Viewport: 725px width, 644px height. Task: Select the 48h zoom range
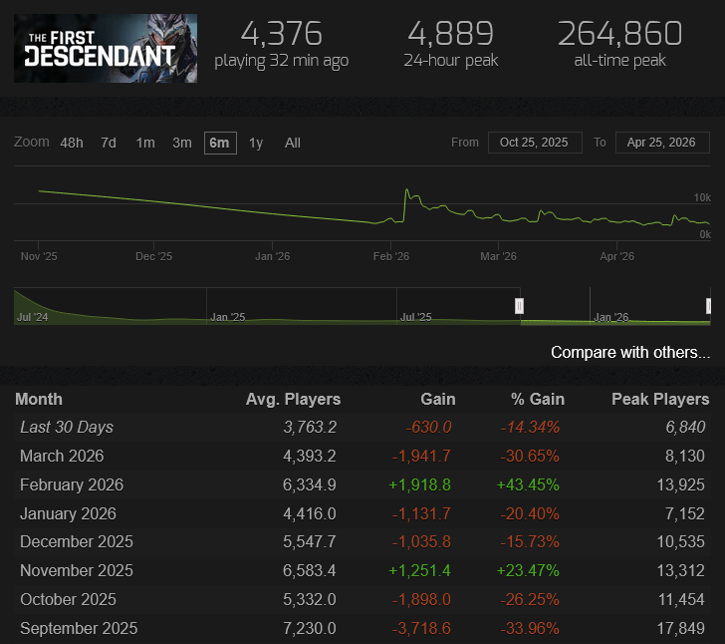72,144
